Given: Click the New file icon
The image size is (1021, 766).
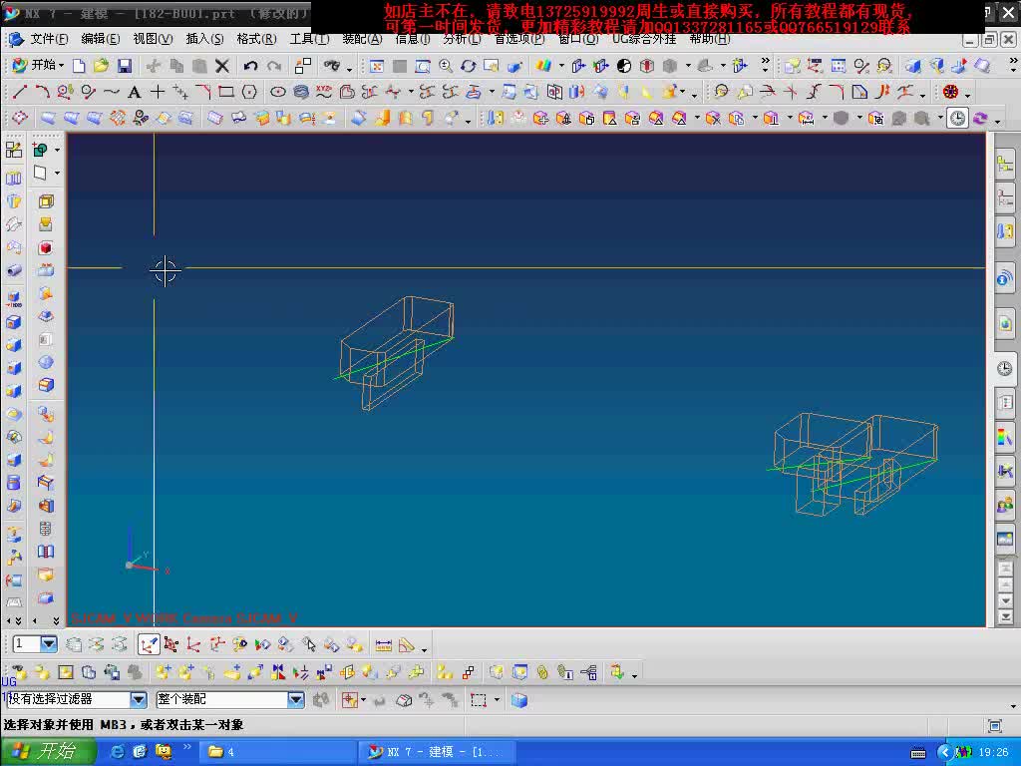Looking at the screenshot, I should [x=79, y=66].
